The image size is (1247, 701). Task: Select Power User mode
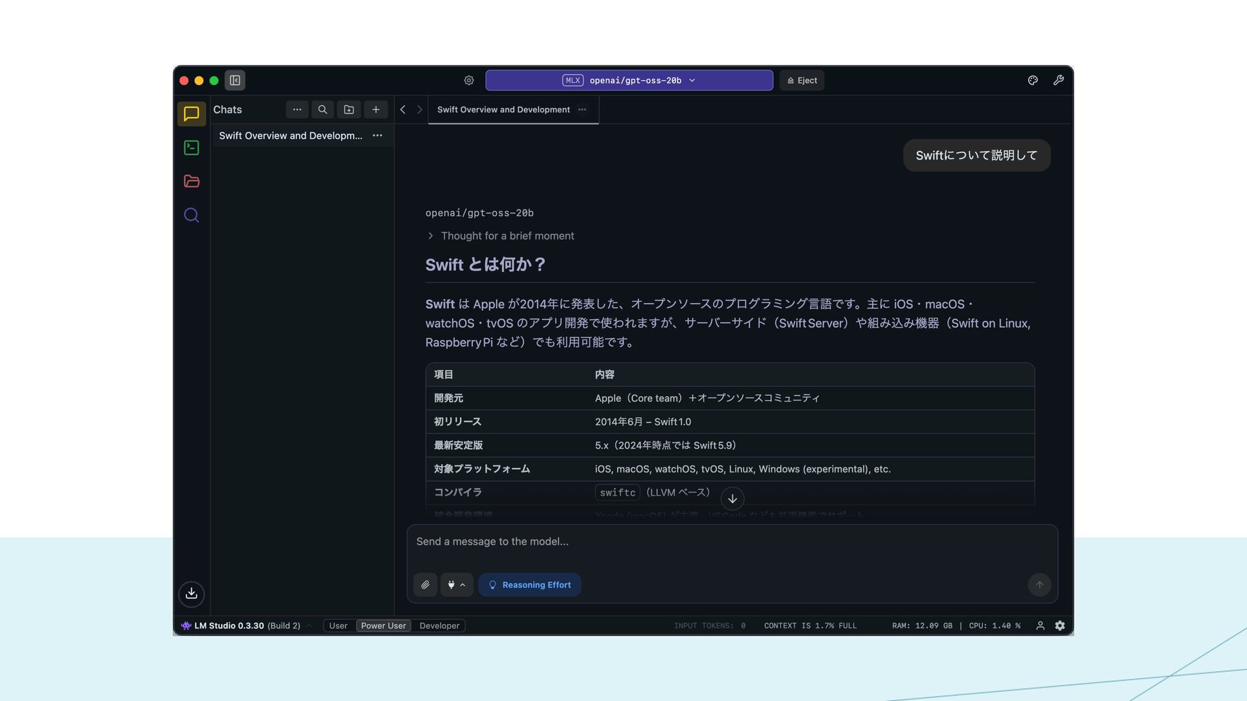pos(383,626)
